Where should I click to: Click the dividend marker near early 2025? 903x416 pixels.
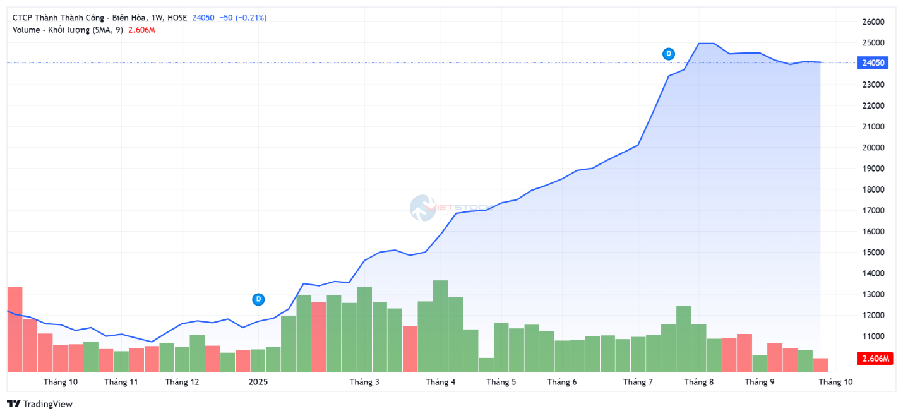tap(258, 299)
